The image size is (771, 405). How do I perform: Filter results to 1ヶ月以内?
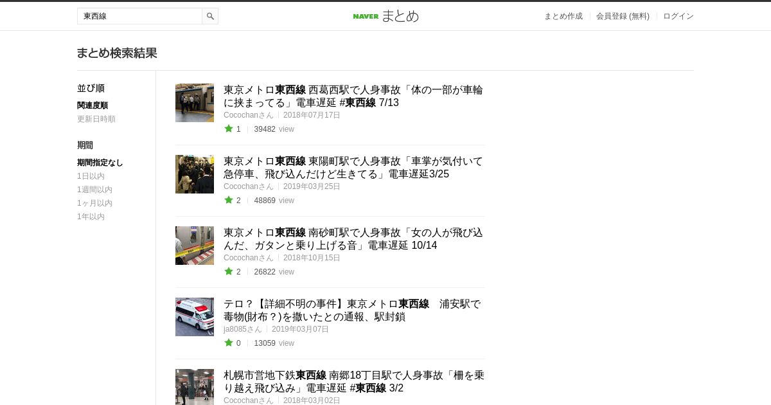click(x=94, y=203)
